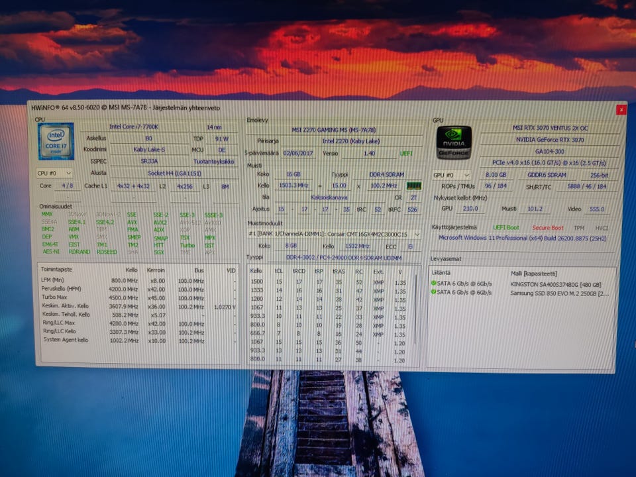
Task: Click the 1503.3 MHz memory clock value
Action: tap(293, 185)
